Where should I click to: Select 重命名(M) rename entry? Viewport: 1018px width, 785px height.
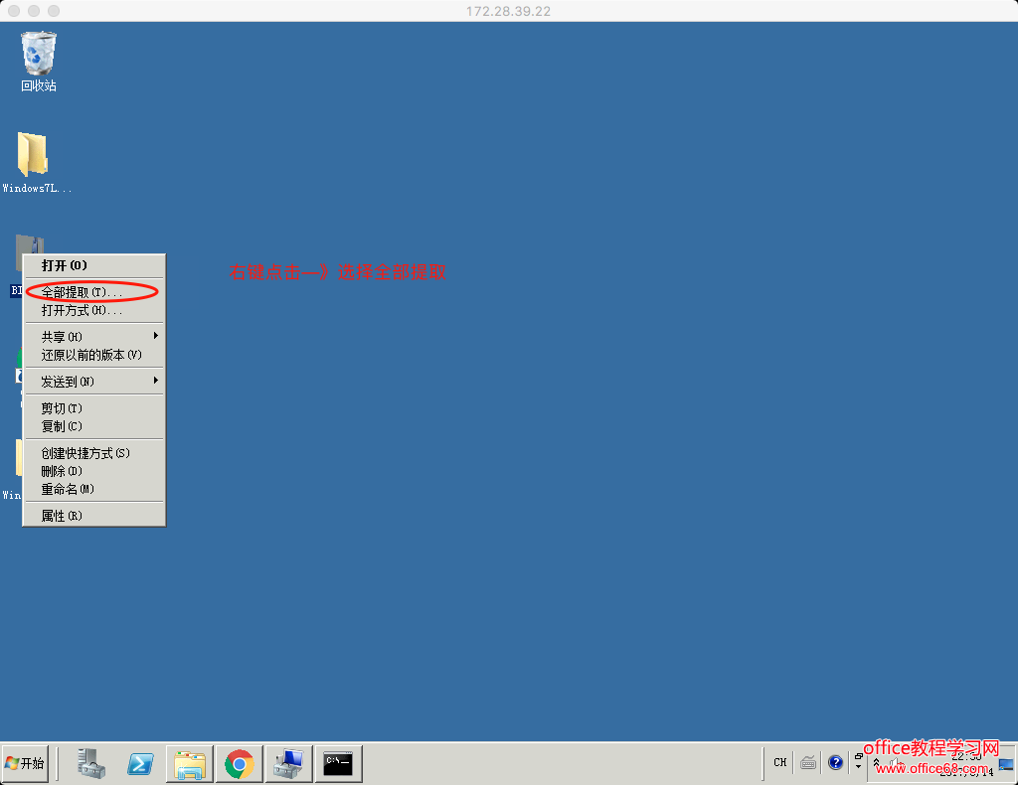click(94, 489)
